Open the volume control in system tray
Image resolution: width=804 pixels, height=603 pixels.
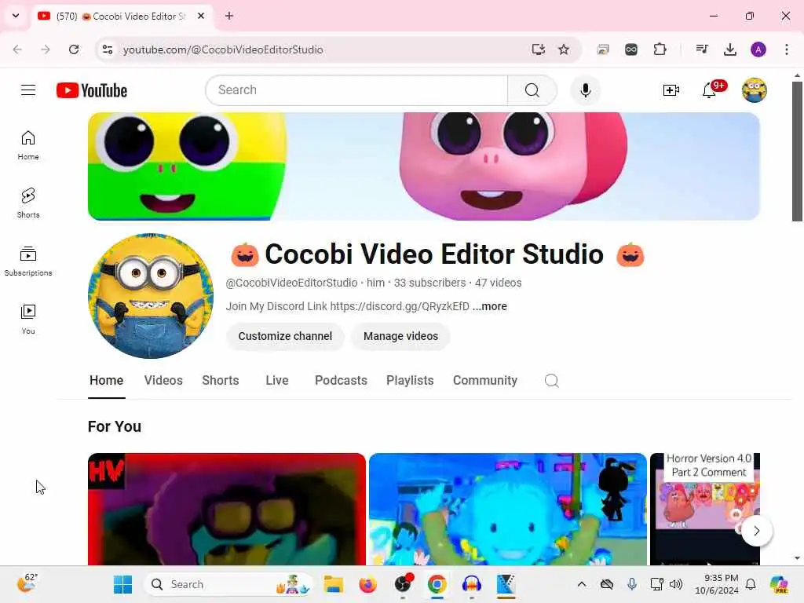tap(676, 584)
